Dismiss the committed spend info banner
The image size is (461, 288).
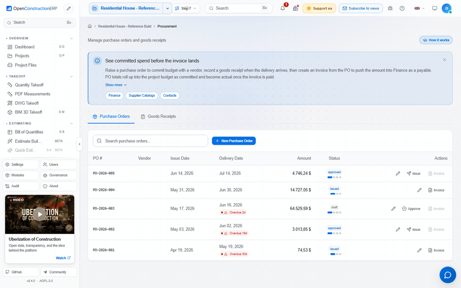coord(444,60)
